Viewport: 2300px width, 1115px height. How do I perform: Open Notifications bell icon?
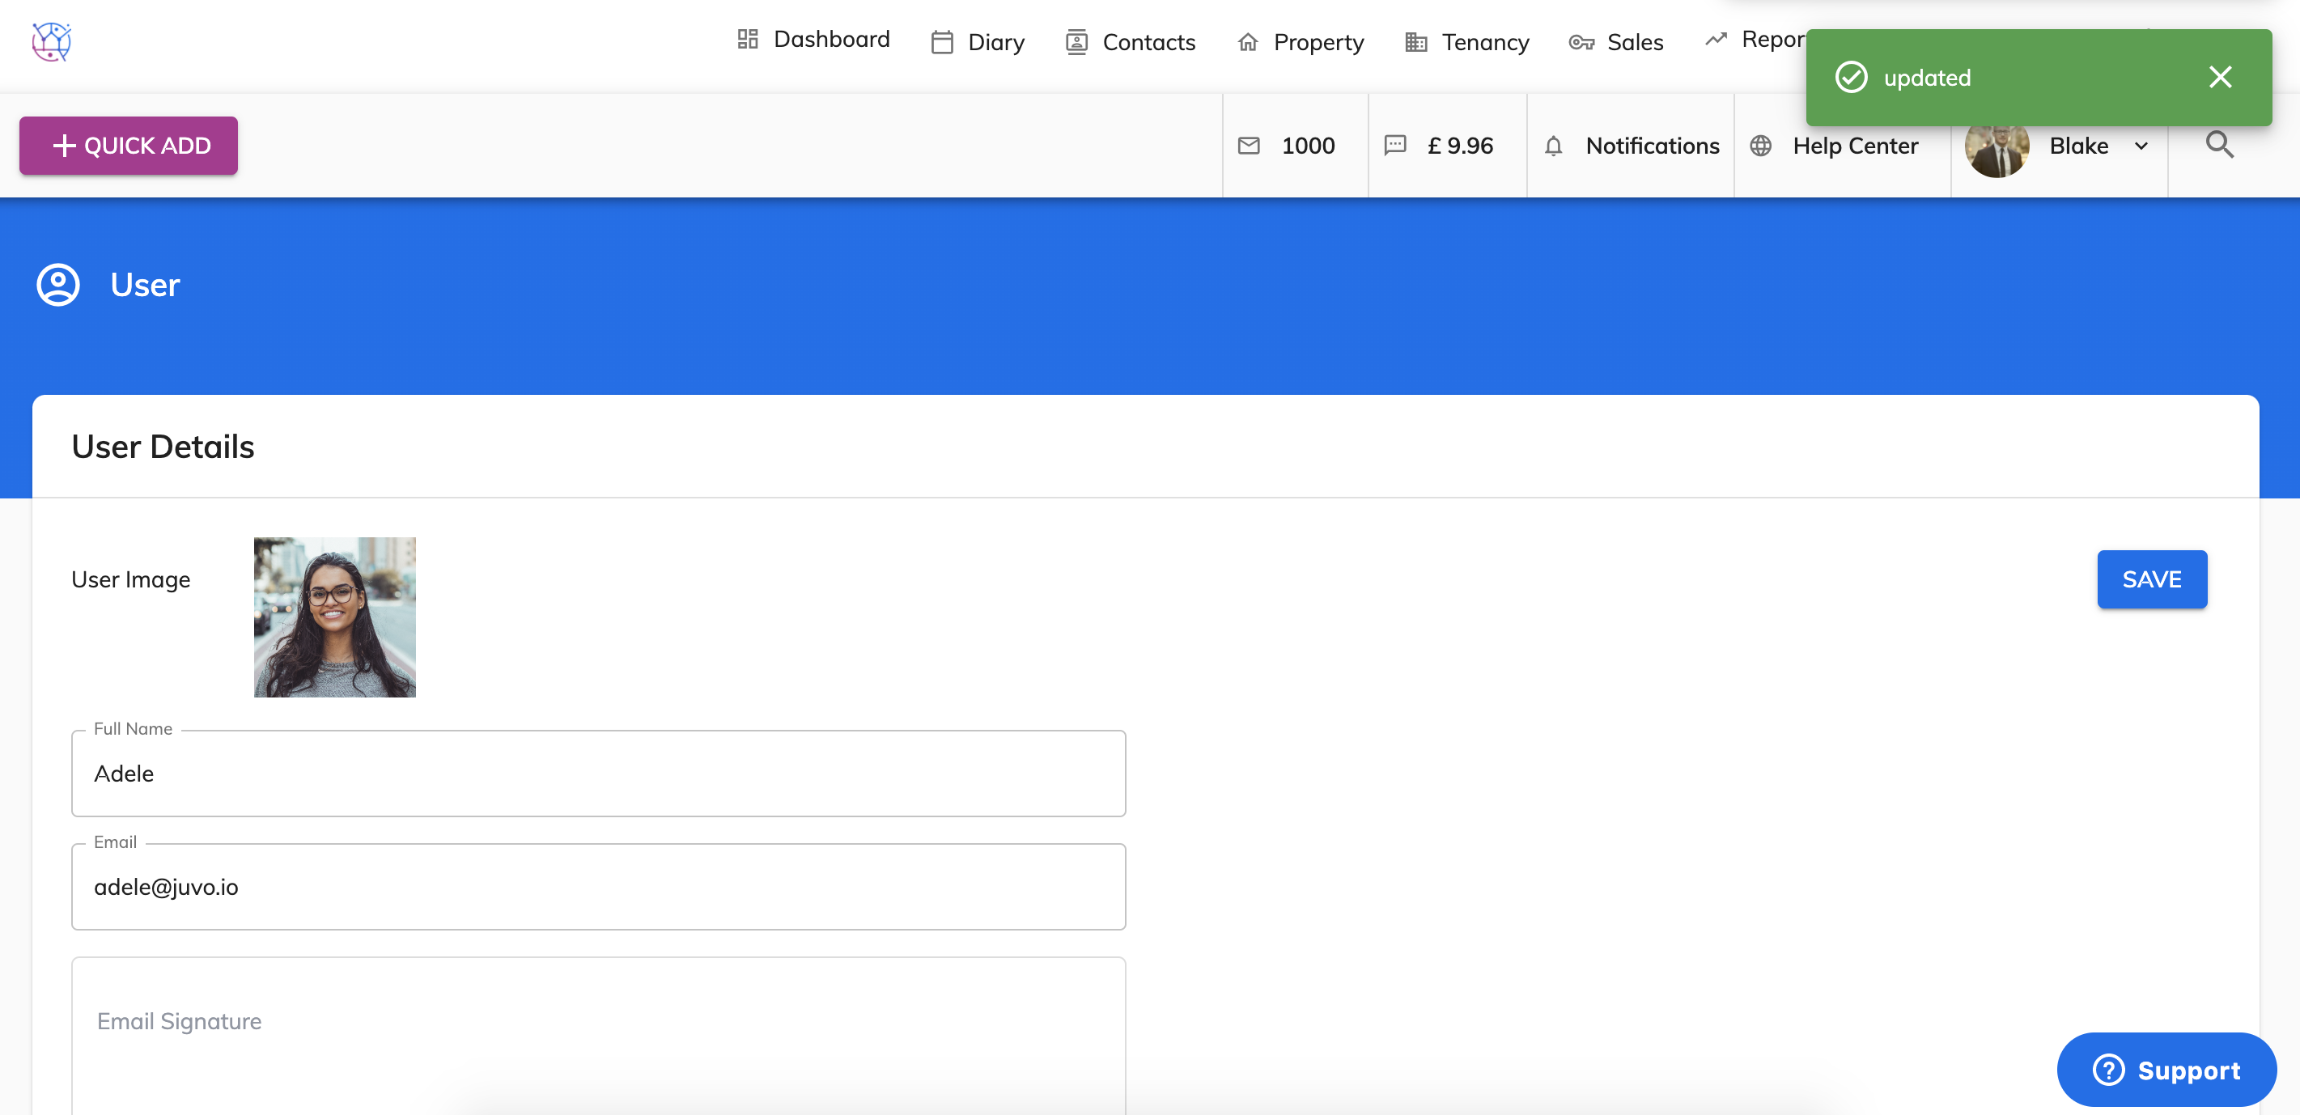click(x=1554, y=146)
